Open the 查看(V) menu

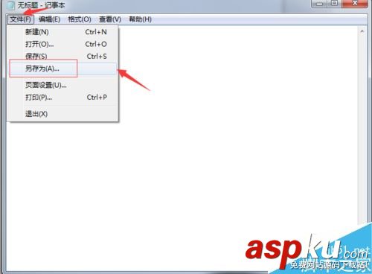pos(110,19)
